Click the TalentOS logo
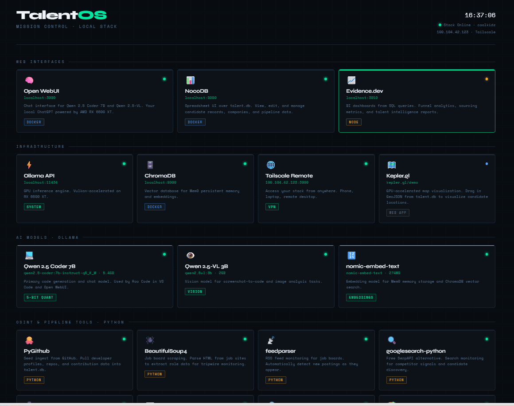The image size is (514, 406). click(62, 15)
